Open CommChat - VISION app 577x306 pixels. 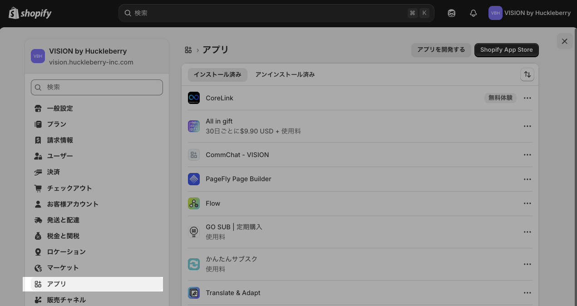click(360, 155)
